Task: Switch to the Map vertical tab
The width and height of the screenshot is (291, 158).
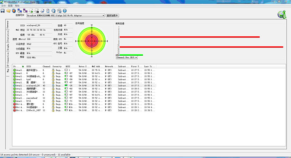Action: tap(7, 70)
